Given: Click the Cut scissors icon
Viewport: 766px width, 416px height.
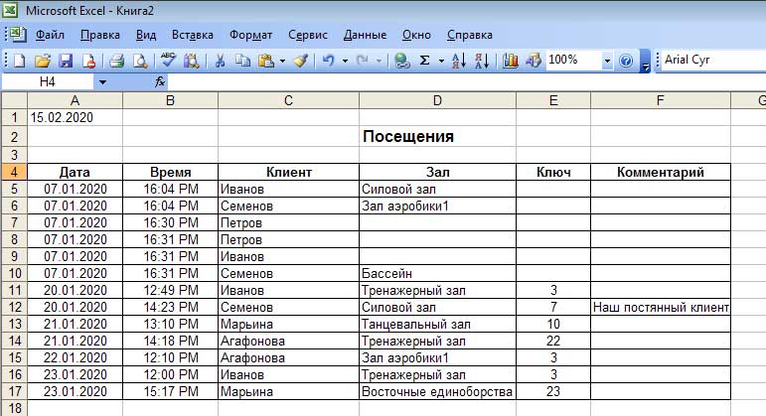Looking at the screenshot, I should click(220, 61).
